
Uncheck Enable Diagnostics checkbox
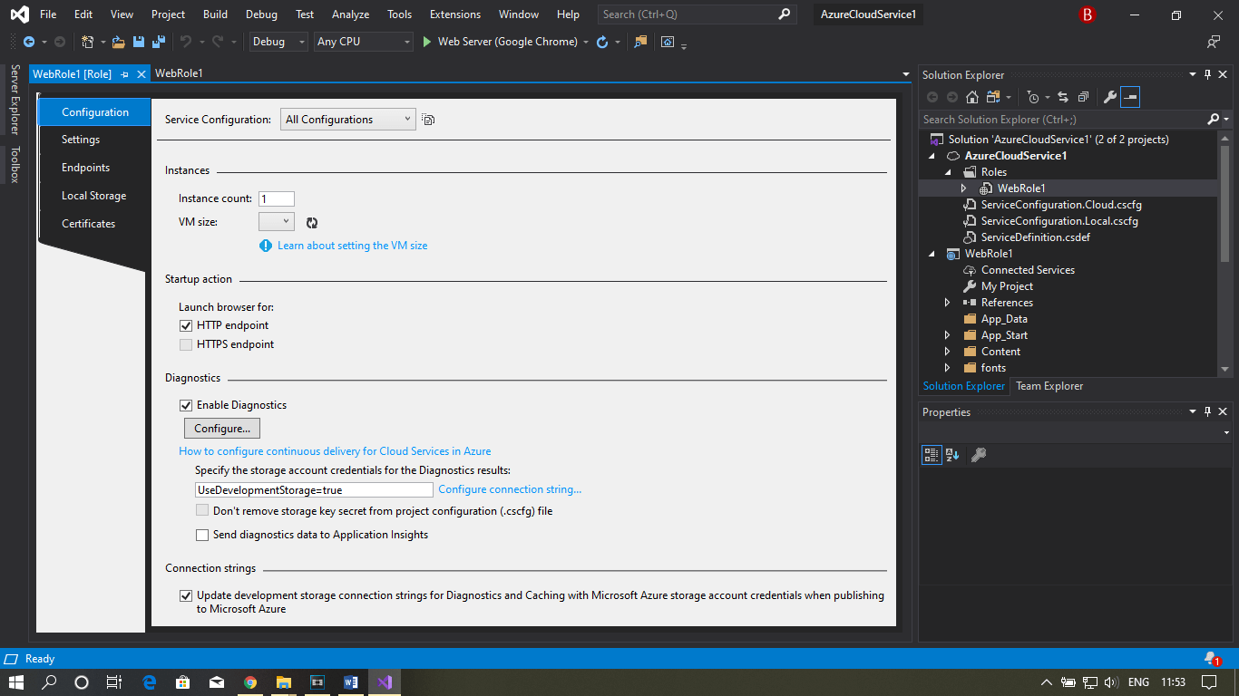coord(186,405)
